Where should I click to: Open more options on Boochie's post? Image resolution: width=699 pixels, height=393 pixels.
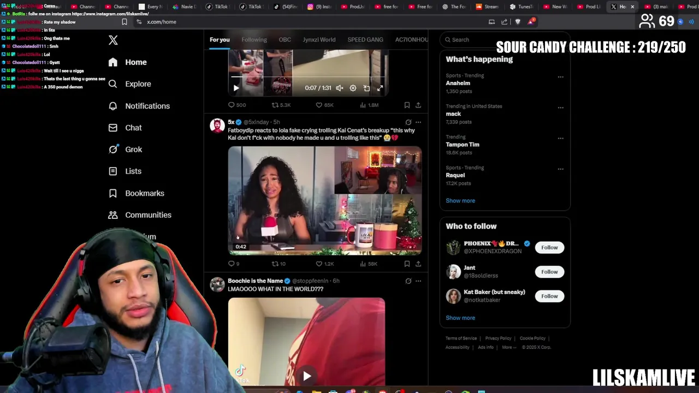click(418, 281)
